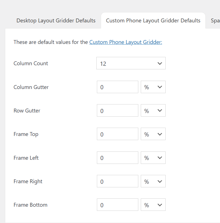The width and height of the screenshot is (220, 223).
Task: Open the Custom Phone Layout Gridder link
Action: 126,42
